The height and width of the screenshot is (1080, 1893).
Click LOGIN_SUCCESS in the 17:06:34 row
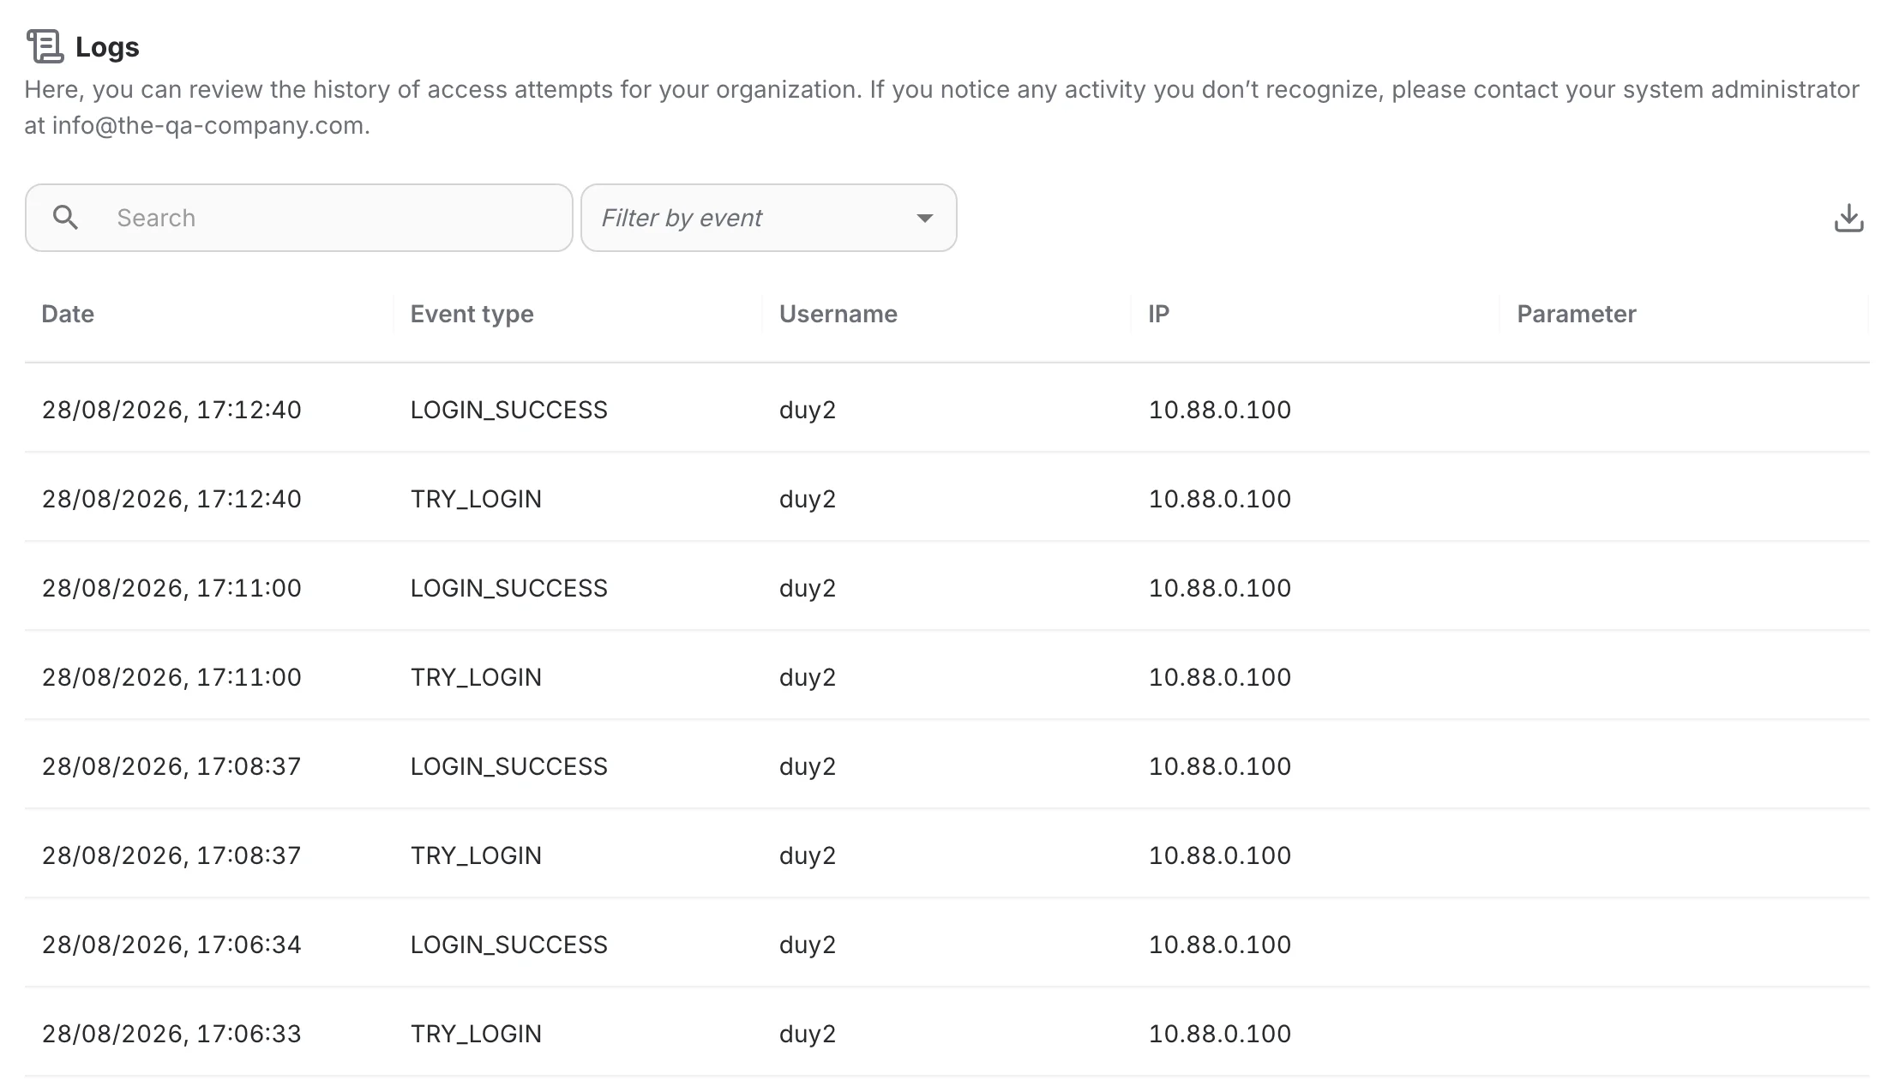509,945
